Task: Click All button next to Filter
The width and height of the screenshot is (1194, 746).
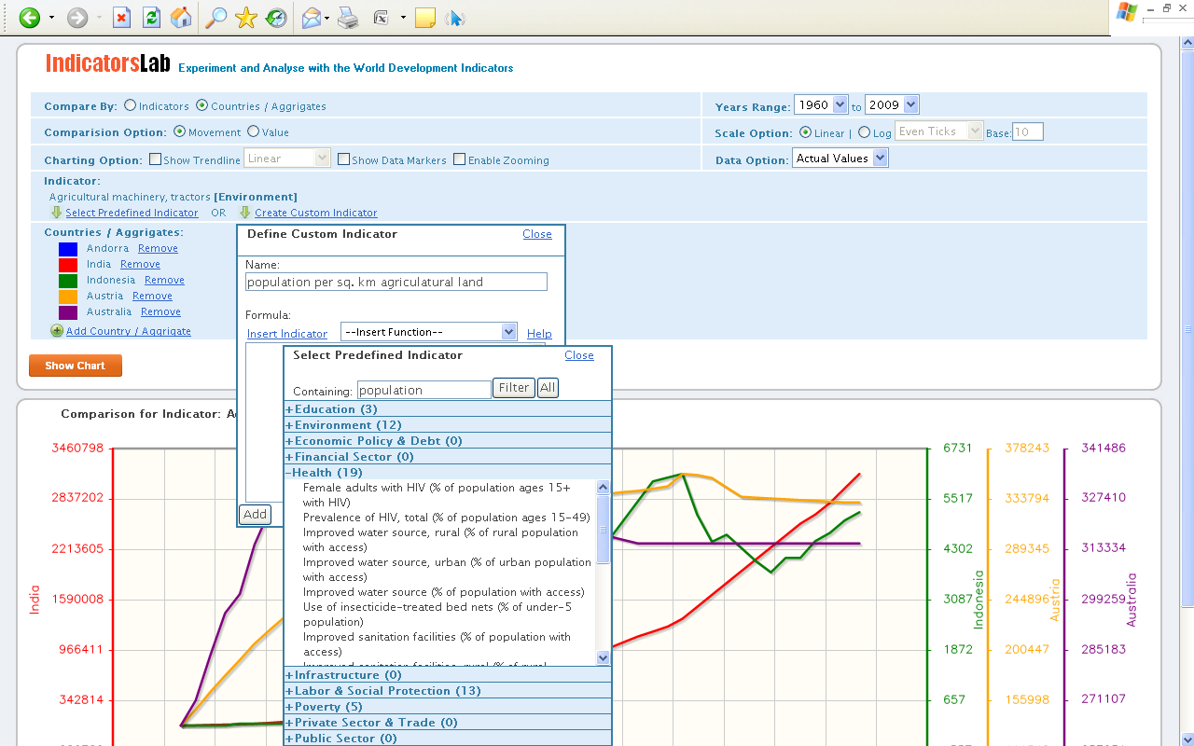Action: point(548,388)
